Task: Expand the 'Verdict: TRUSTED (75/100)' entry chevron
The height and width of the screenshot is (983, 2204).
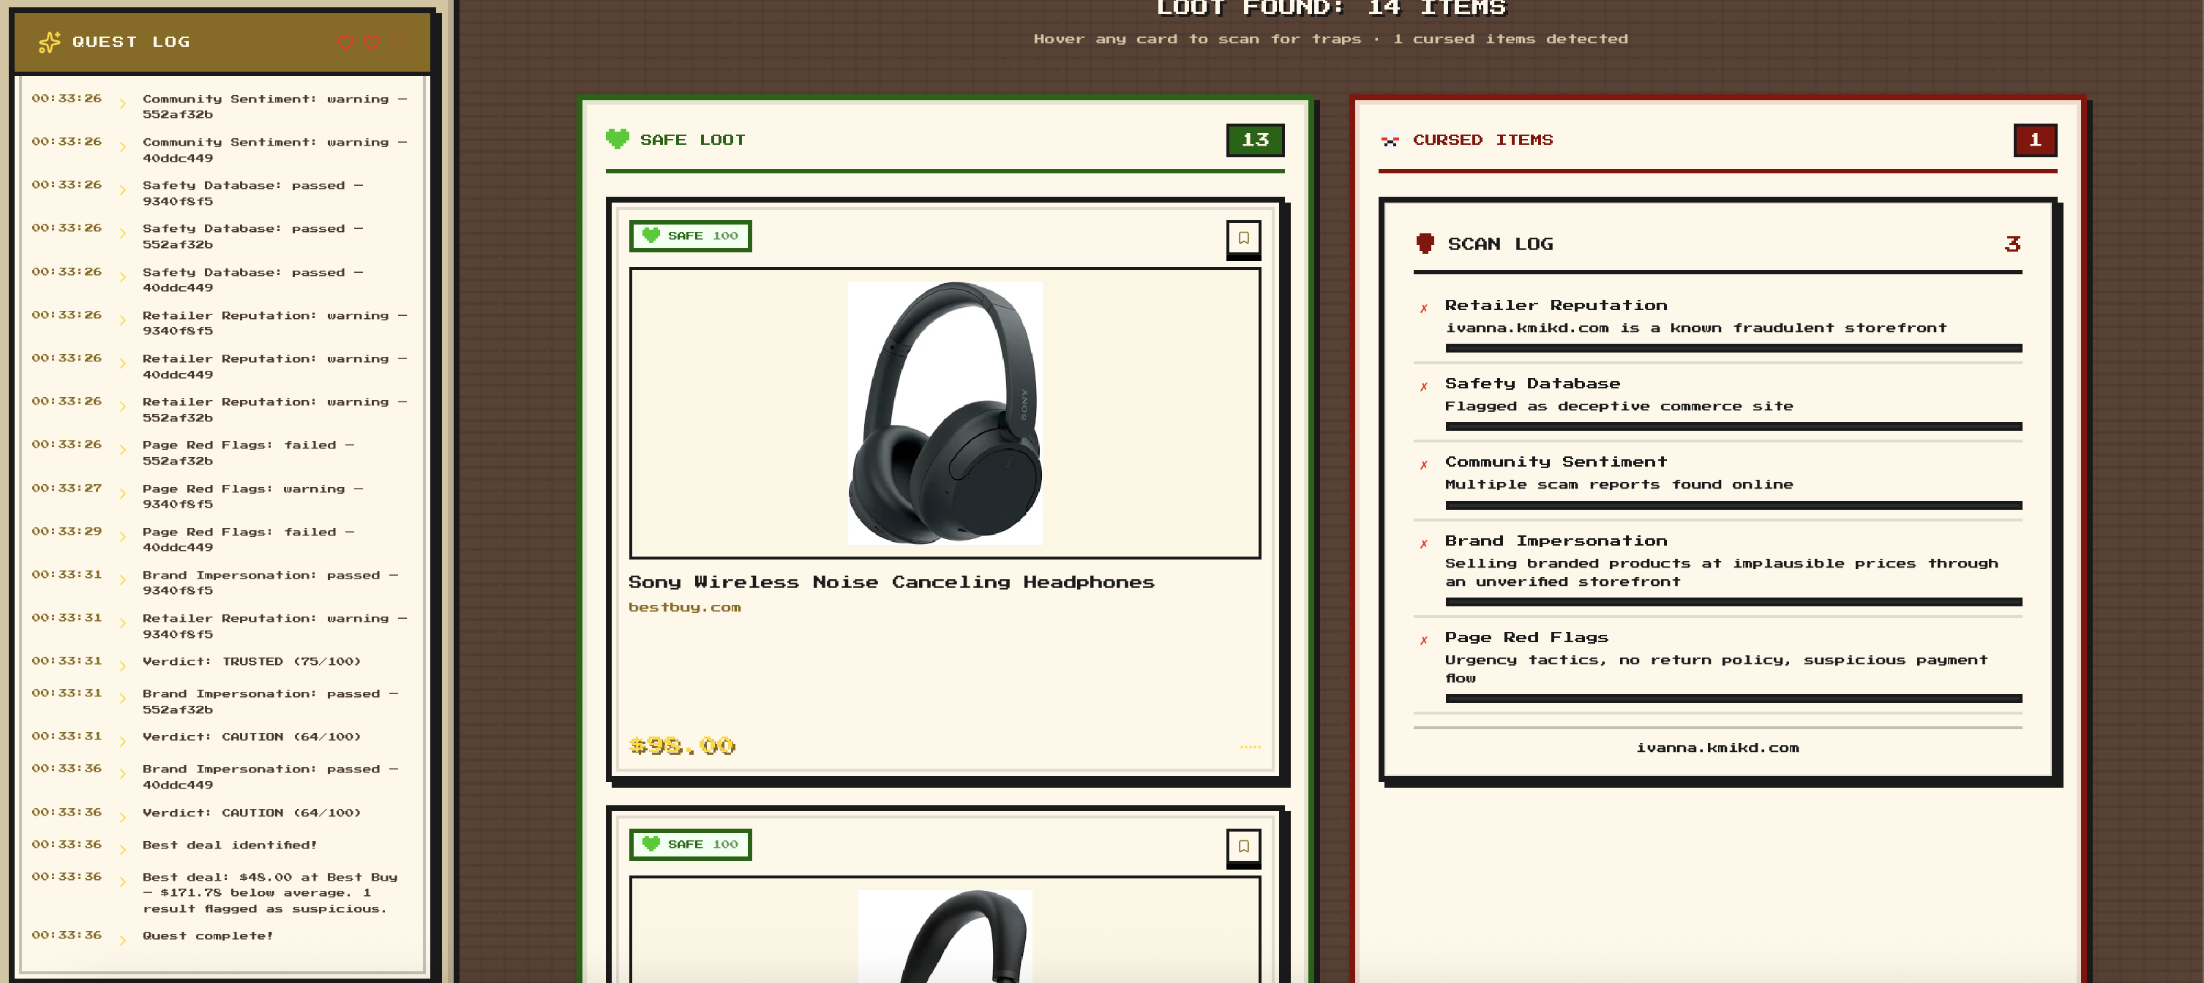Action: point(122,666)
